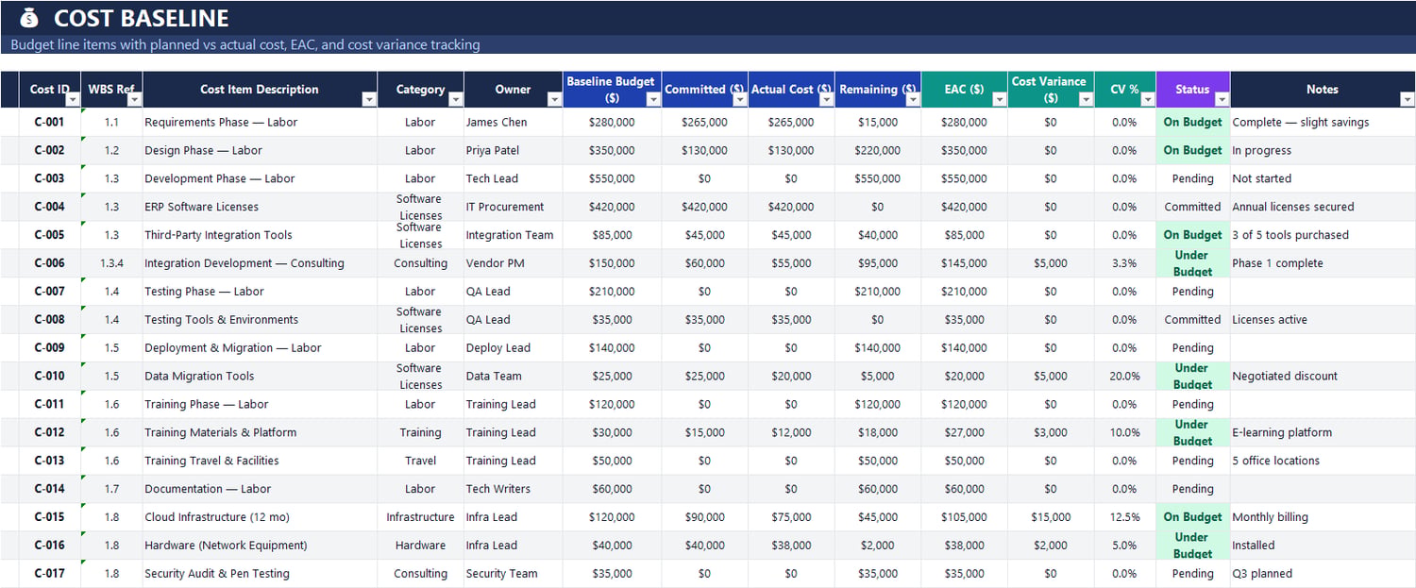Select the owner cell 'Vendor PM'
Viewport: 1416px width, 588px height.
point(514,263)
